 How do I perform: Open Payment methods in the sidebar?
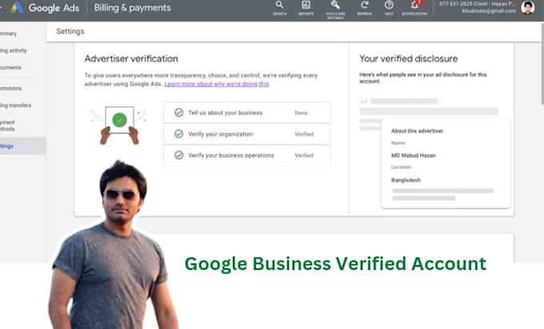coord(7,126)
